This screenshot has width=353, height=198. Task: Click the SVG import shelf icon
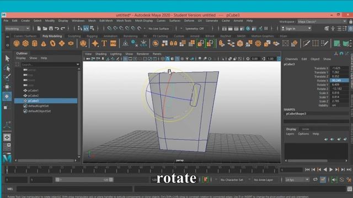click(x=113, y=43)
